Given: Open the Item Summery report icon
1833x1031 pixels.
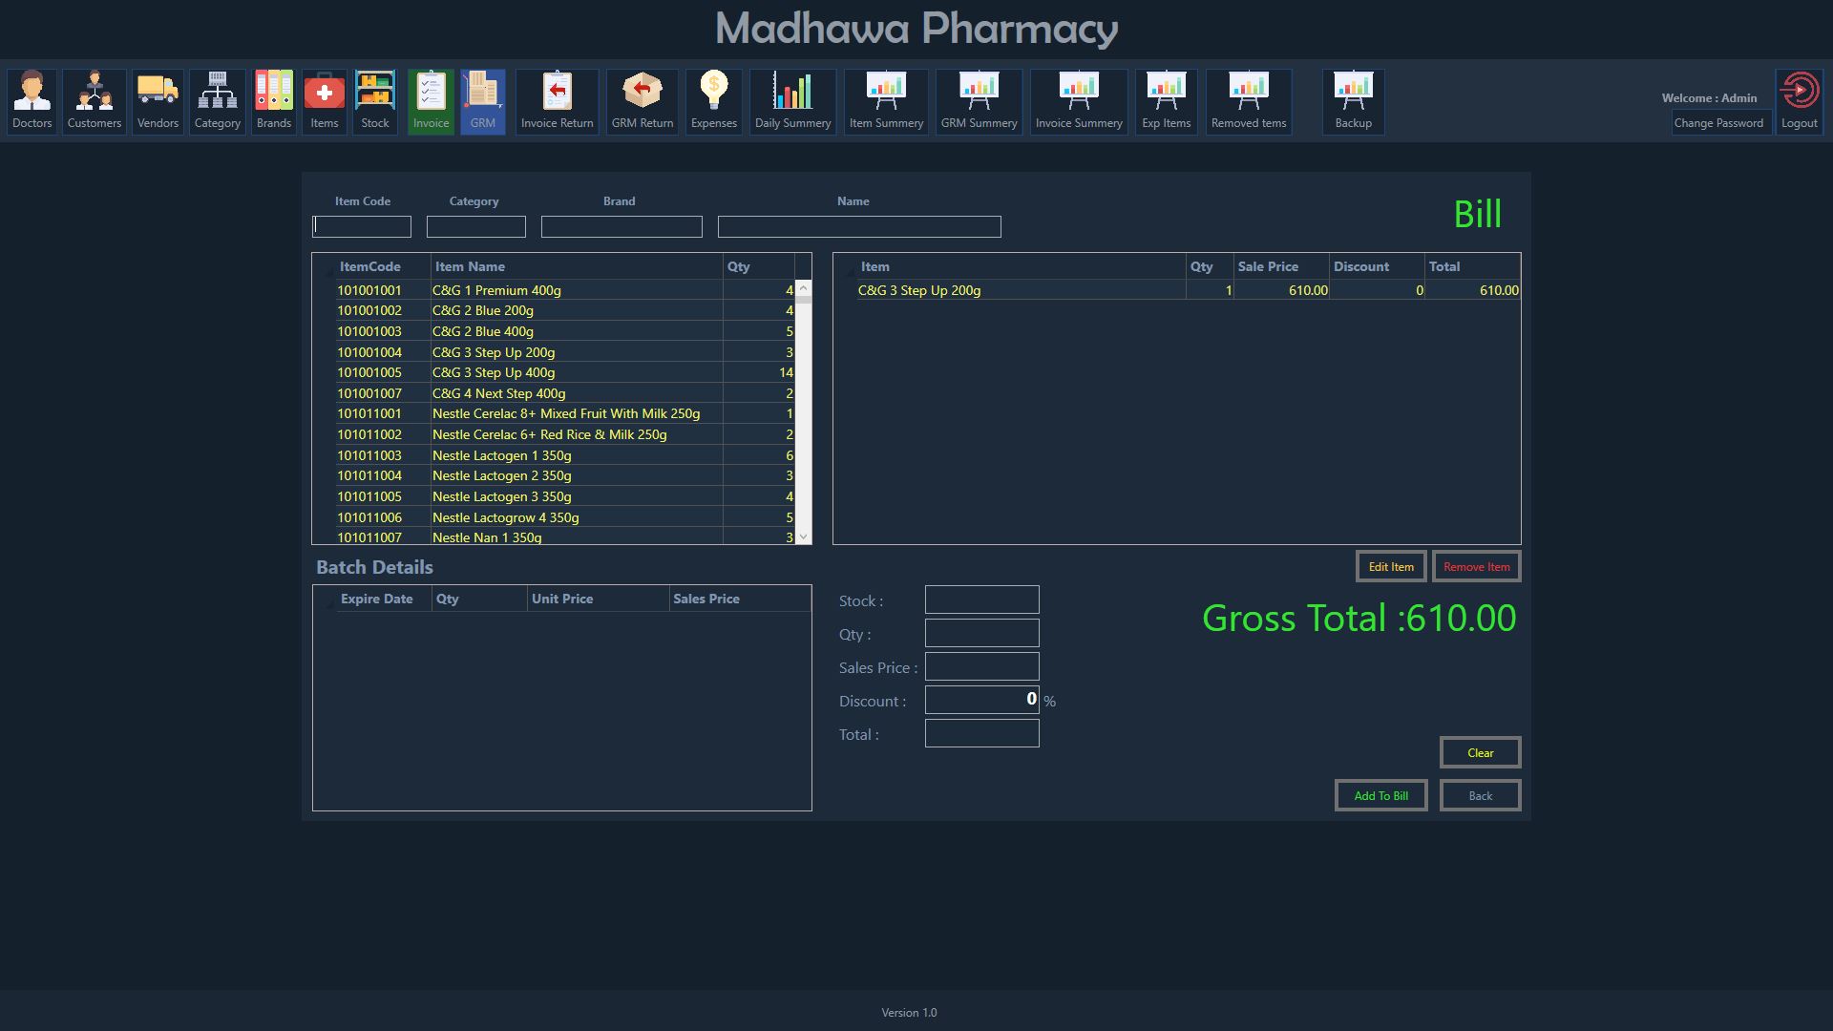Looking at the screenshot, I should point(887,101).
